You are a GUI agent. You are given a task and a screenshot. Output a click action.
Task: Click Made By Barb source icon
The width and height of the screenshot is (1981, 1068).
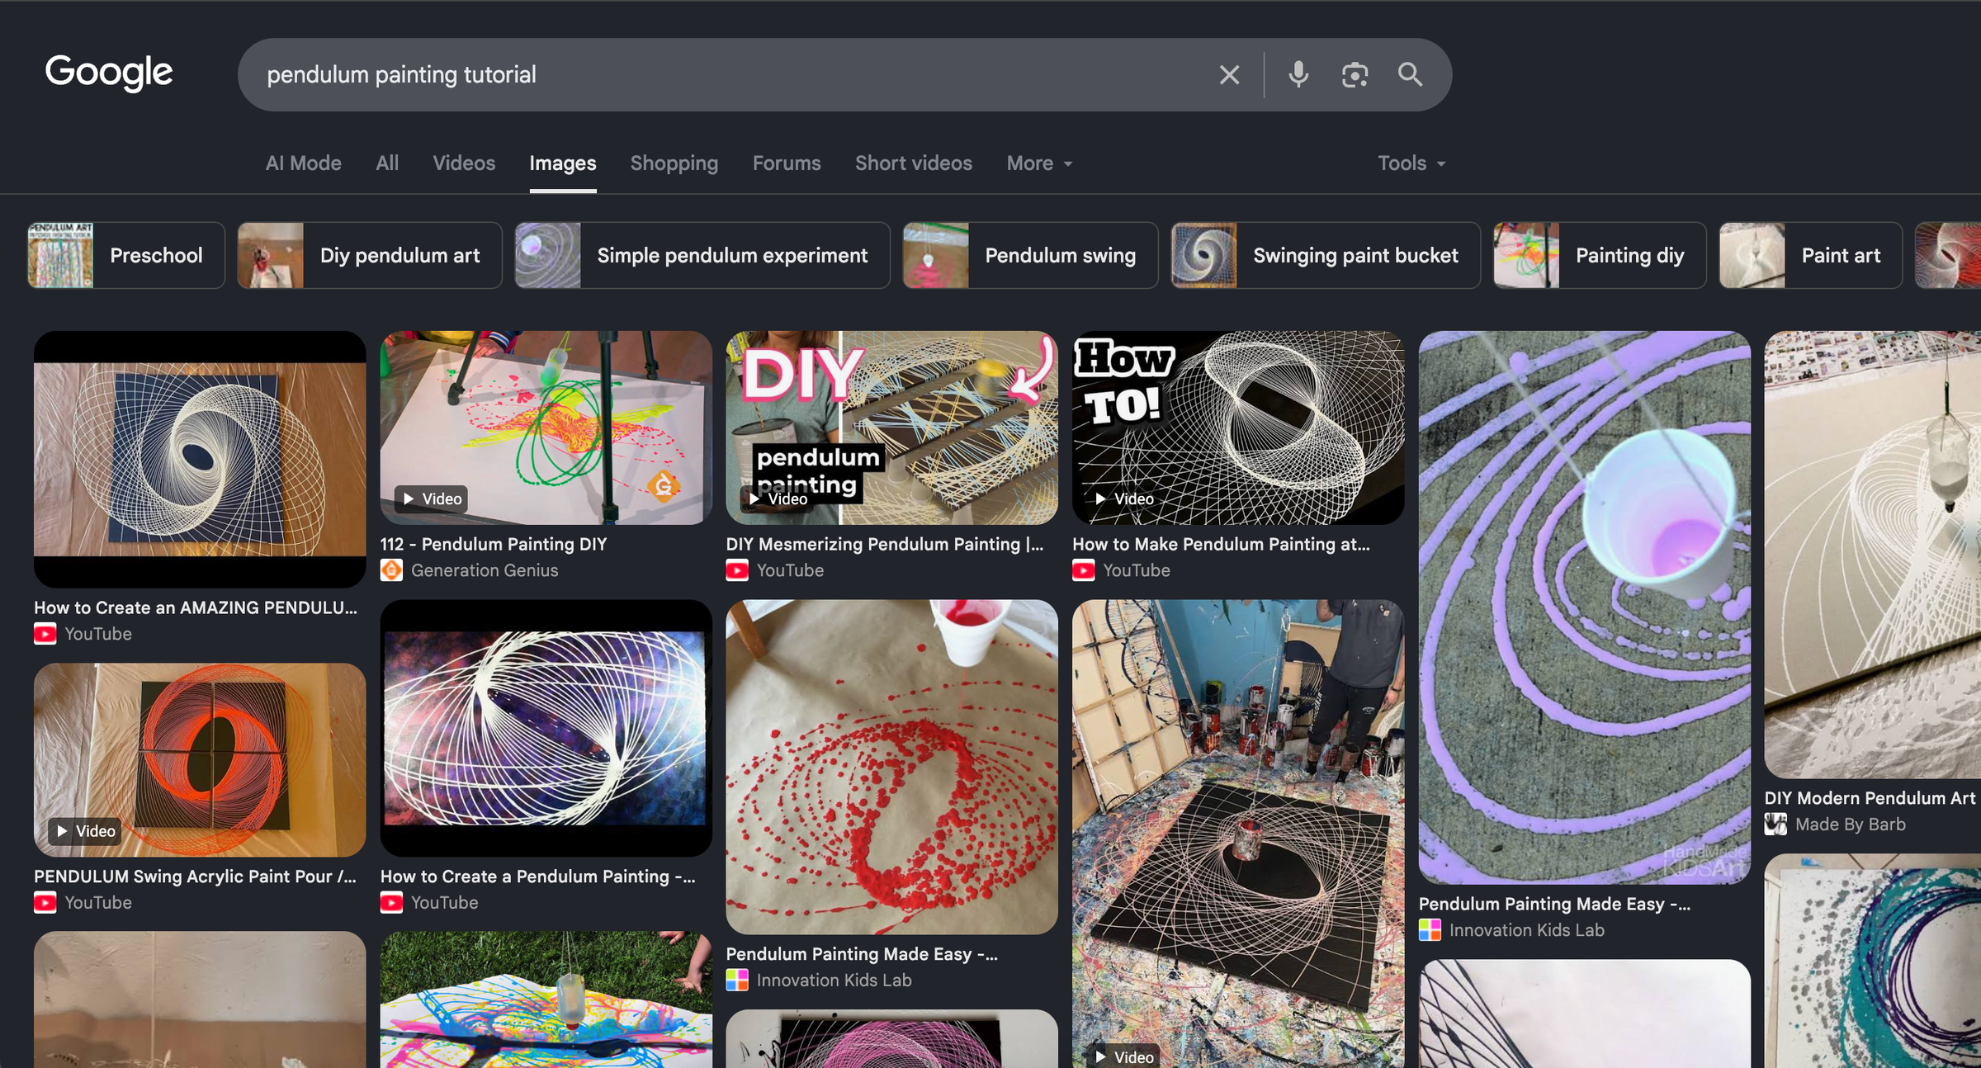click(x=1775, y=825)
